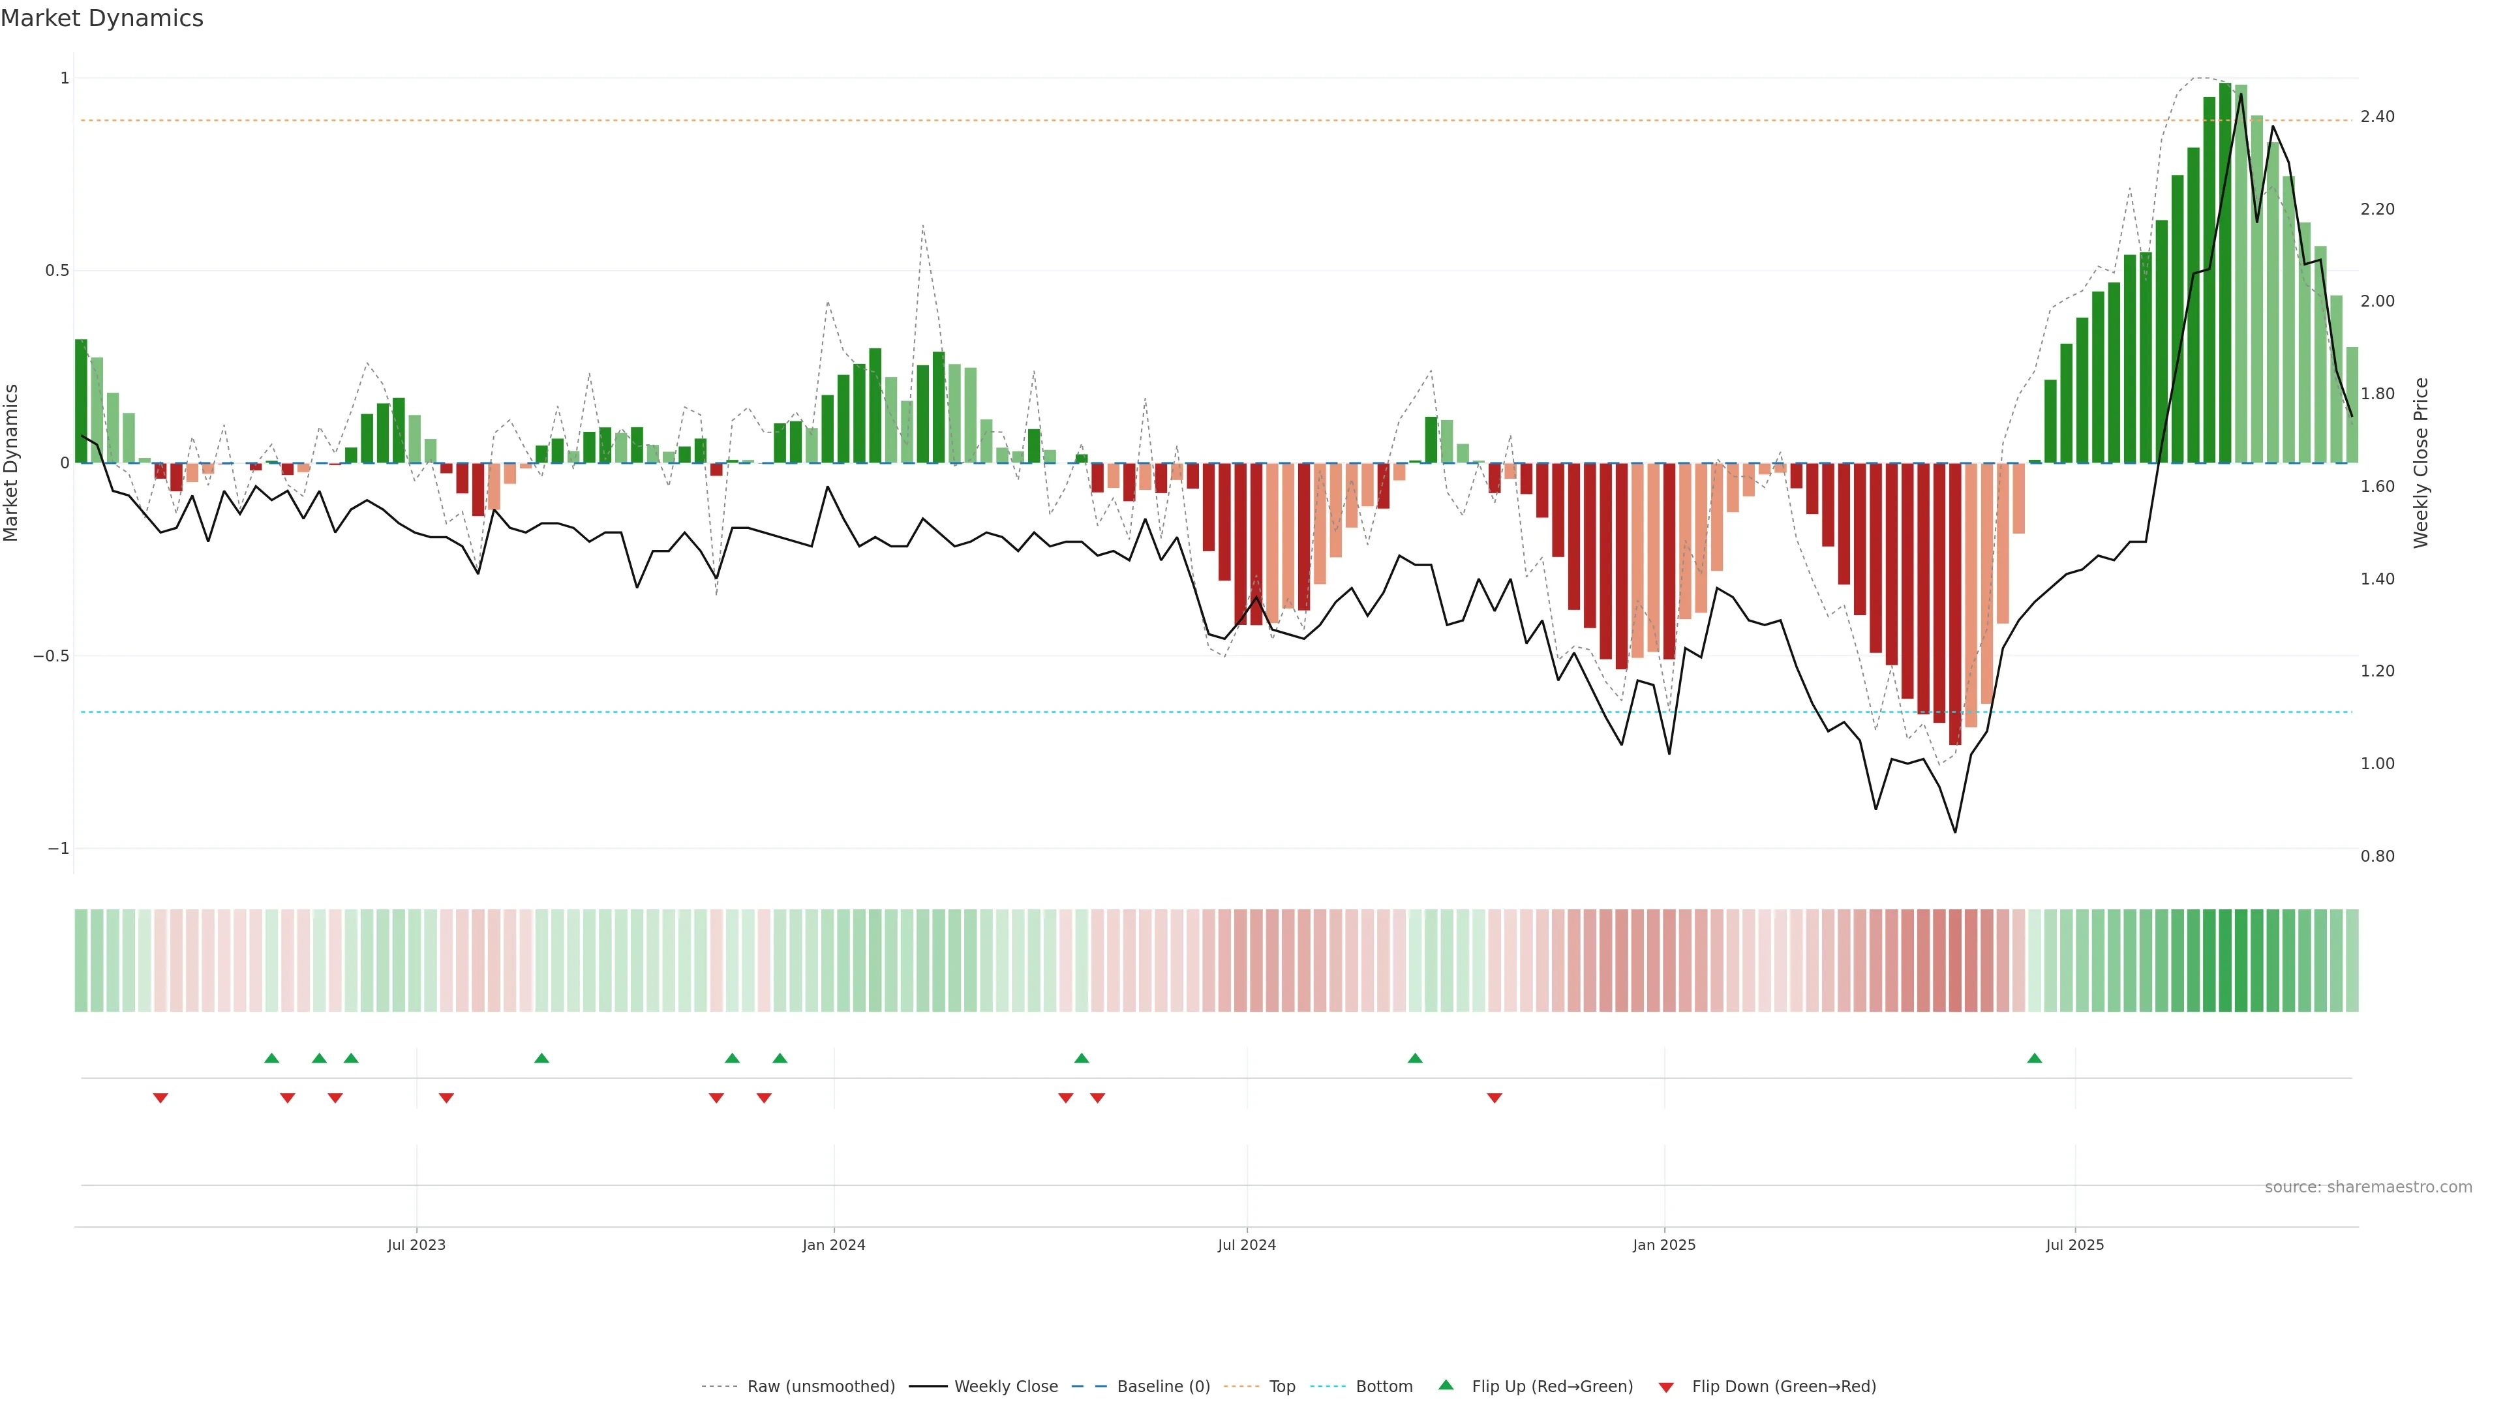Click the leftmost red Flip Down triangle marker
Image resolution: width=2505 pixels, height=1409 pixels.
tap(160, 1098)
